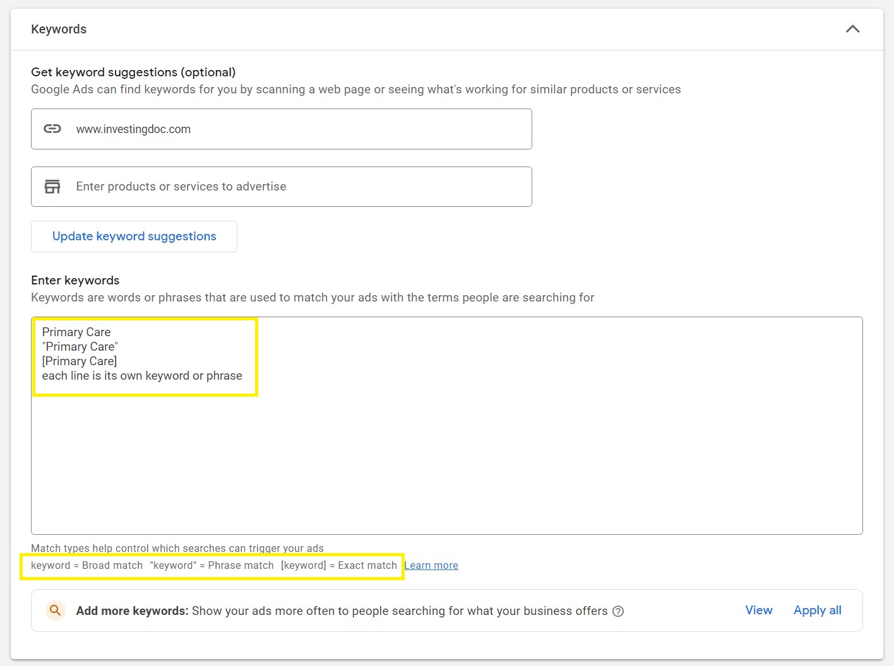The width and height of the screenshot is (894, 666).
Task: Click the orange magnifier icon by Add more keywords
Action: [56, 610]
